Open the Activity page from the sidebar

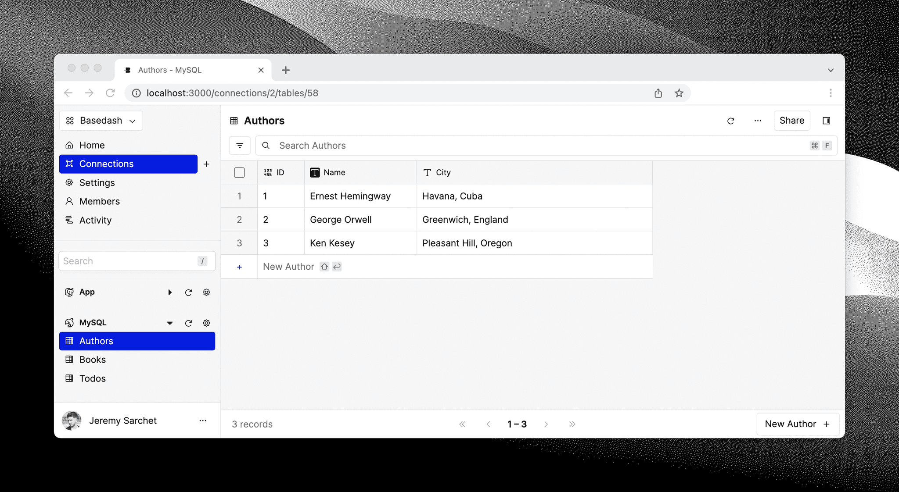pyautogui.click(x=94, y=220)
